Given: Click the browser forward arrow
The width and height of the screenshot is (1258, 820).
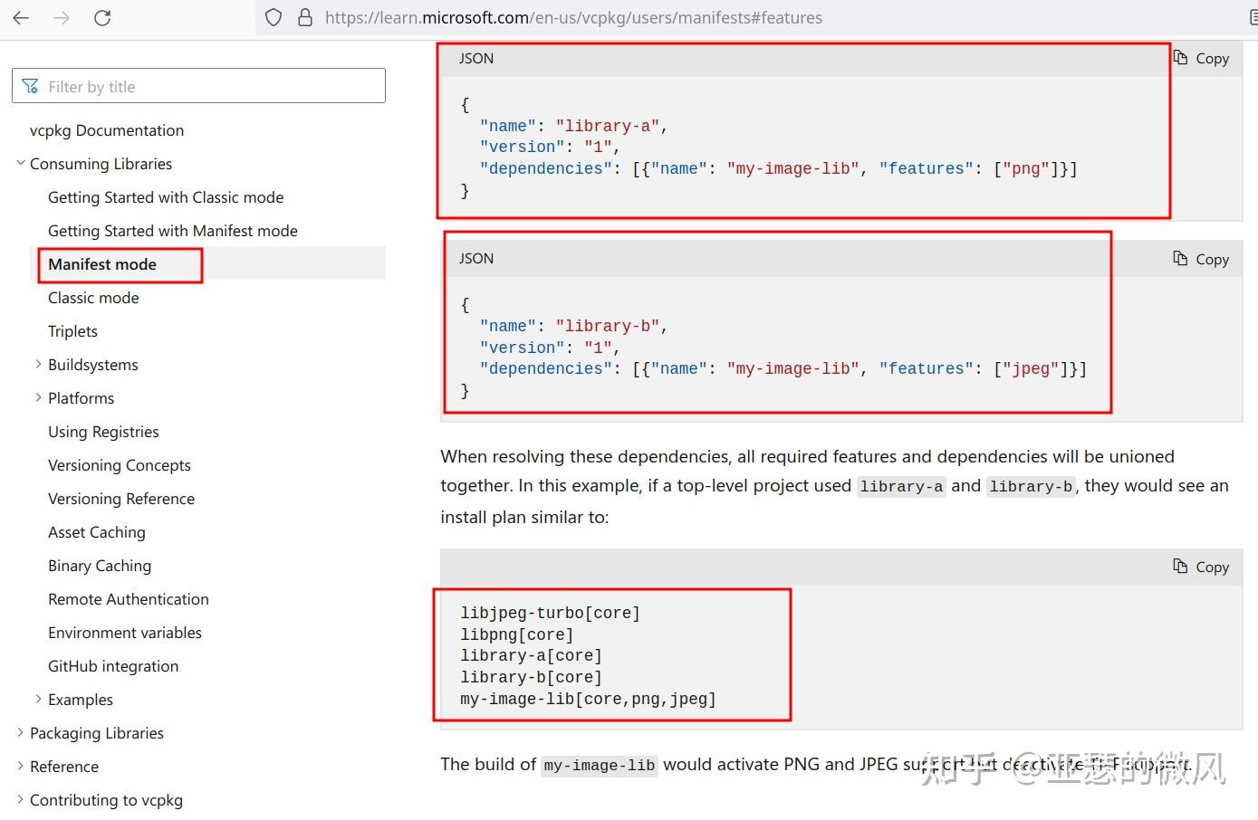Looking at the screenshot, I should click(62, 17).
